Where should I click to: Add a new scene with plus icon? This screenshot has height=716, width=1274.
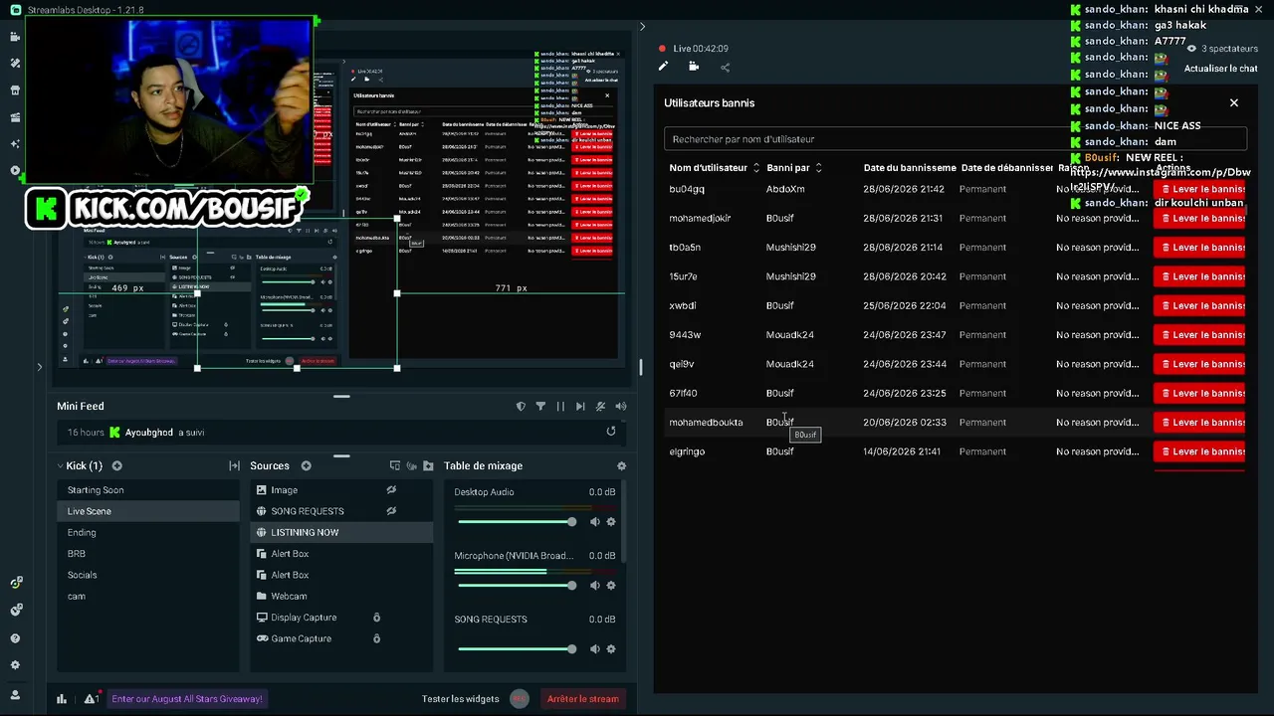pos(116,465)
